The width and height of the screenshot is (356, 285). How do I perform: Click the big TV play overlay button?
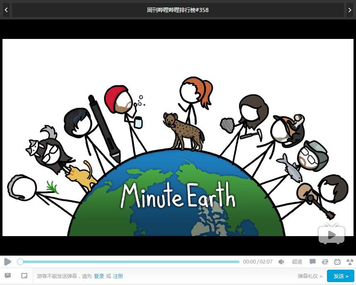point(332,234)
